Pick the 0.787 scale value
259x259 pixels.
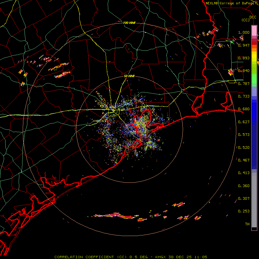click(x=244, y=83)
